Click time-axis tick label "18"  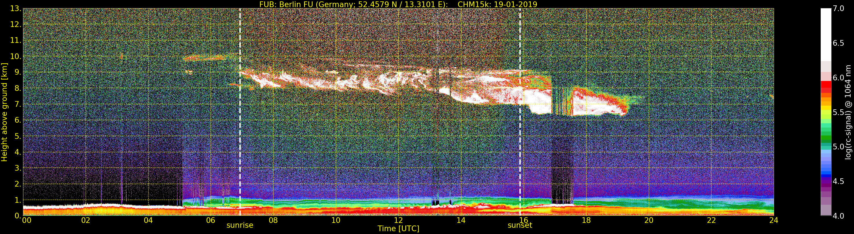[x=586, y=220]
